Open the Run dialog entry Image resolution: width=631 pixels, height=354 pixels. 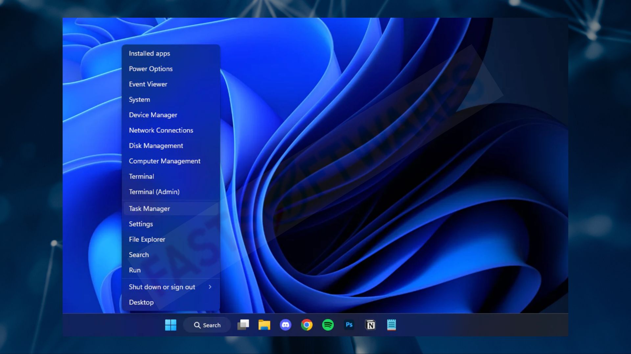[x=171, y=270]
